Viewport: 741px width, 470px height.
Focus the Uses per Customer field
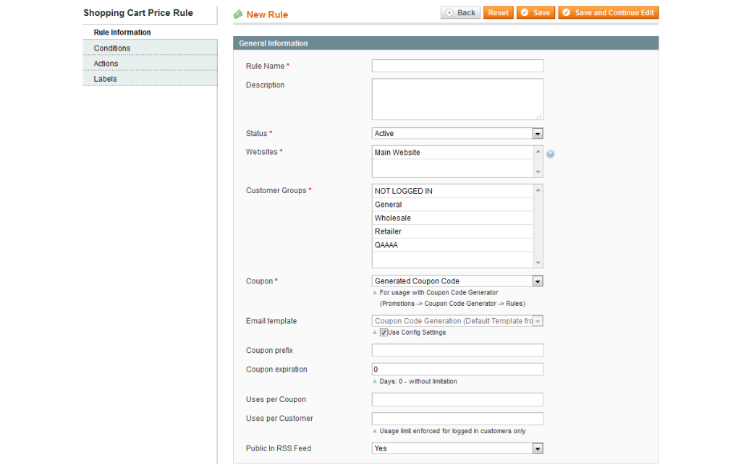coord(457,419)
